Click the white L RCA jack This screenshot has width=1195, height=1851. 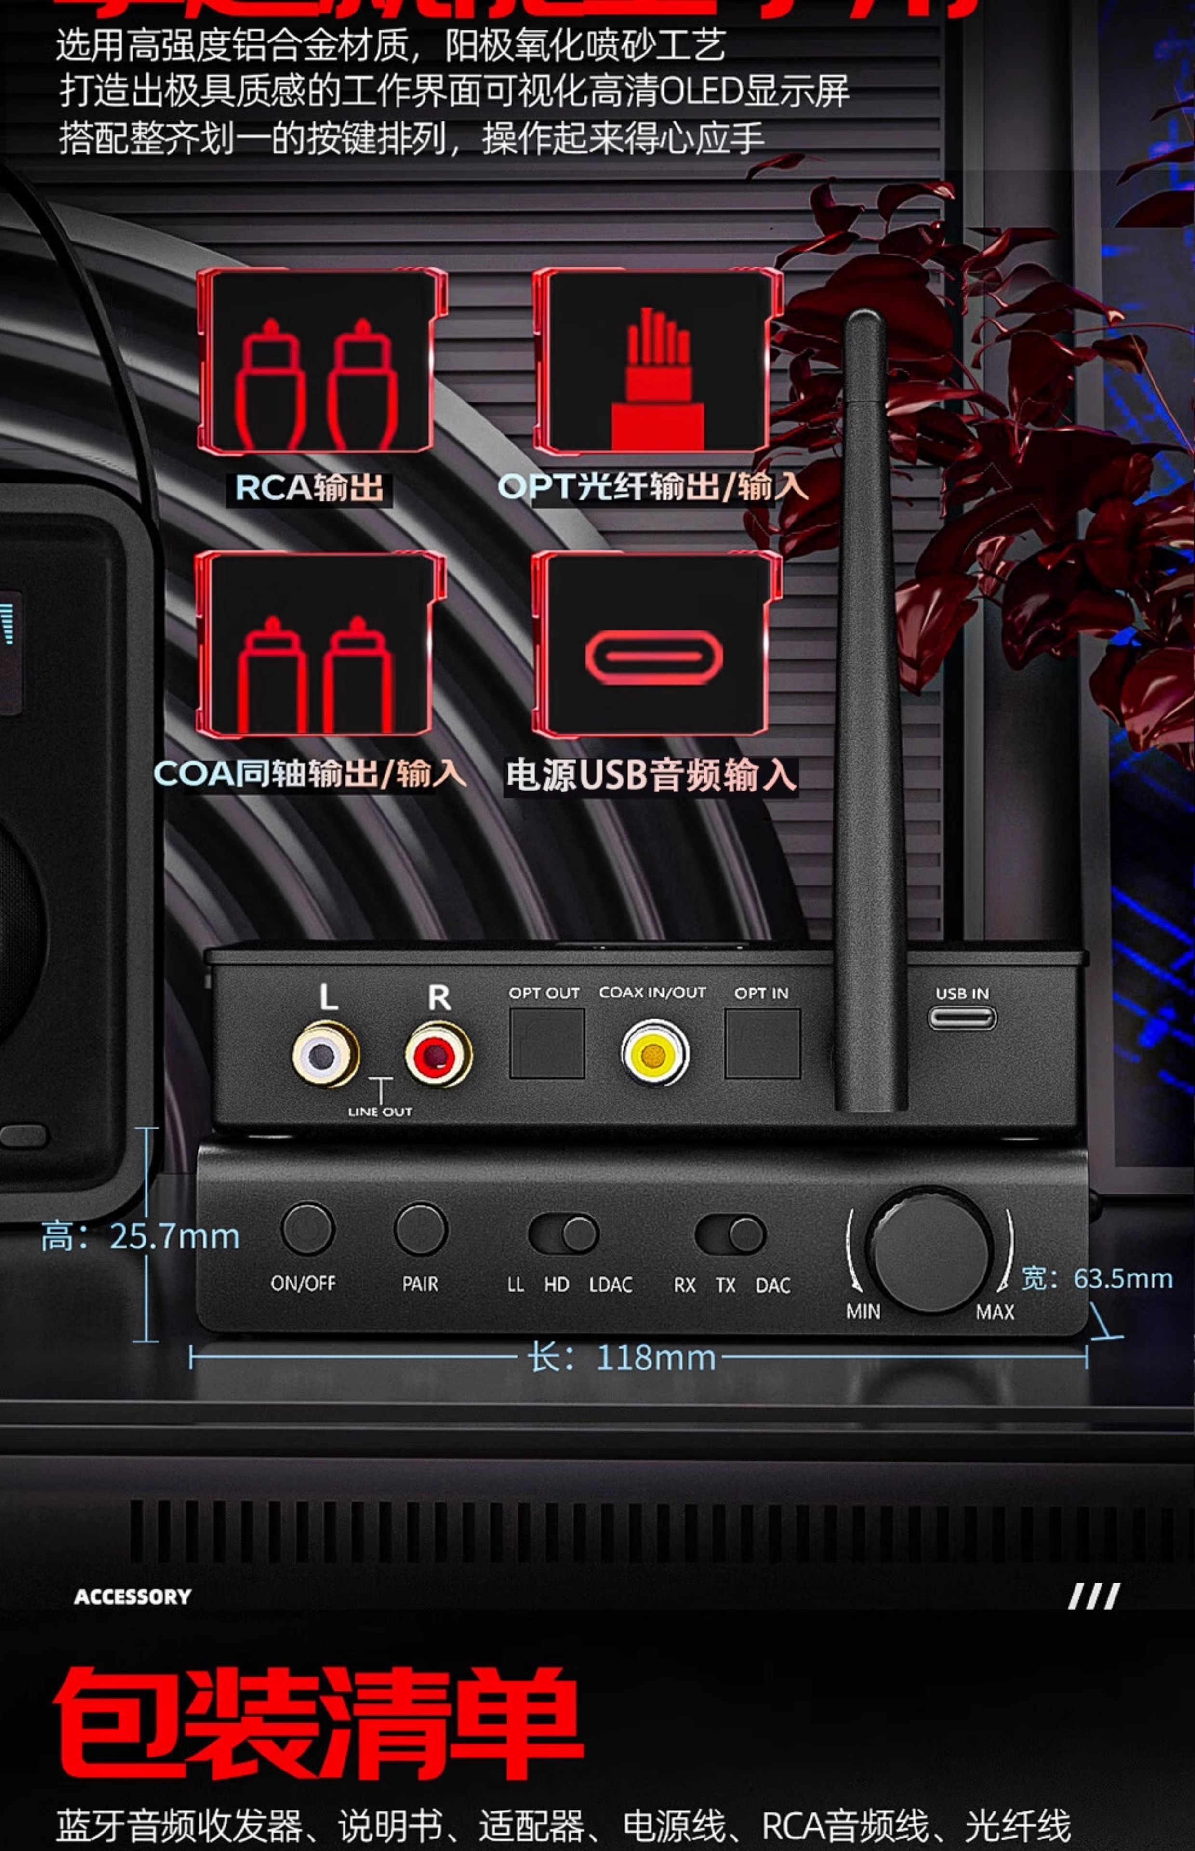[325, 1055]
